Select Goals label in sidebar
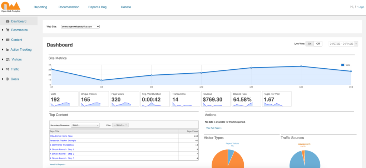366x168 pixels. coord(15,79)
